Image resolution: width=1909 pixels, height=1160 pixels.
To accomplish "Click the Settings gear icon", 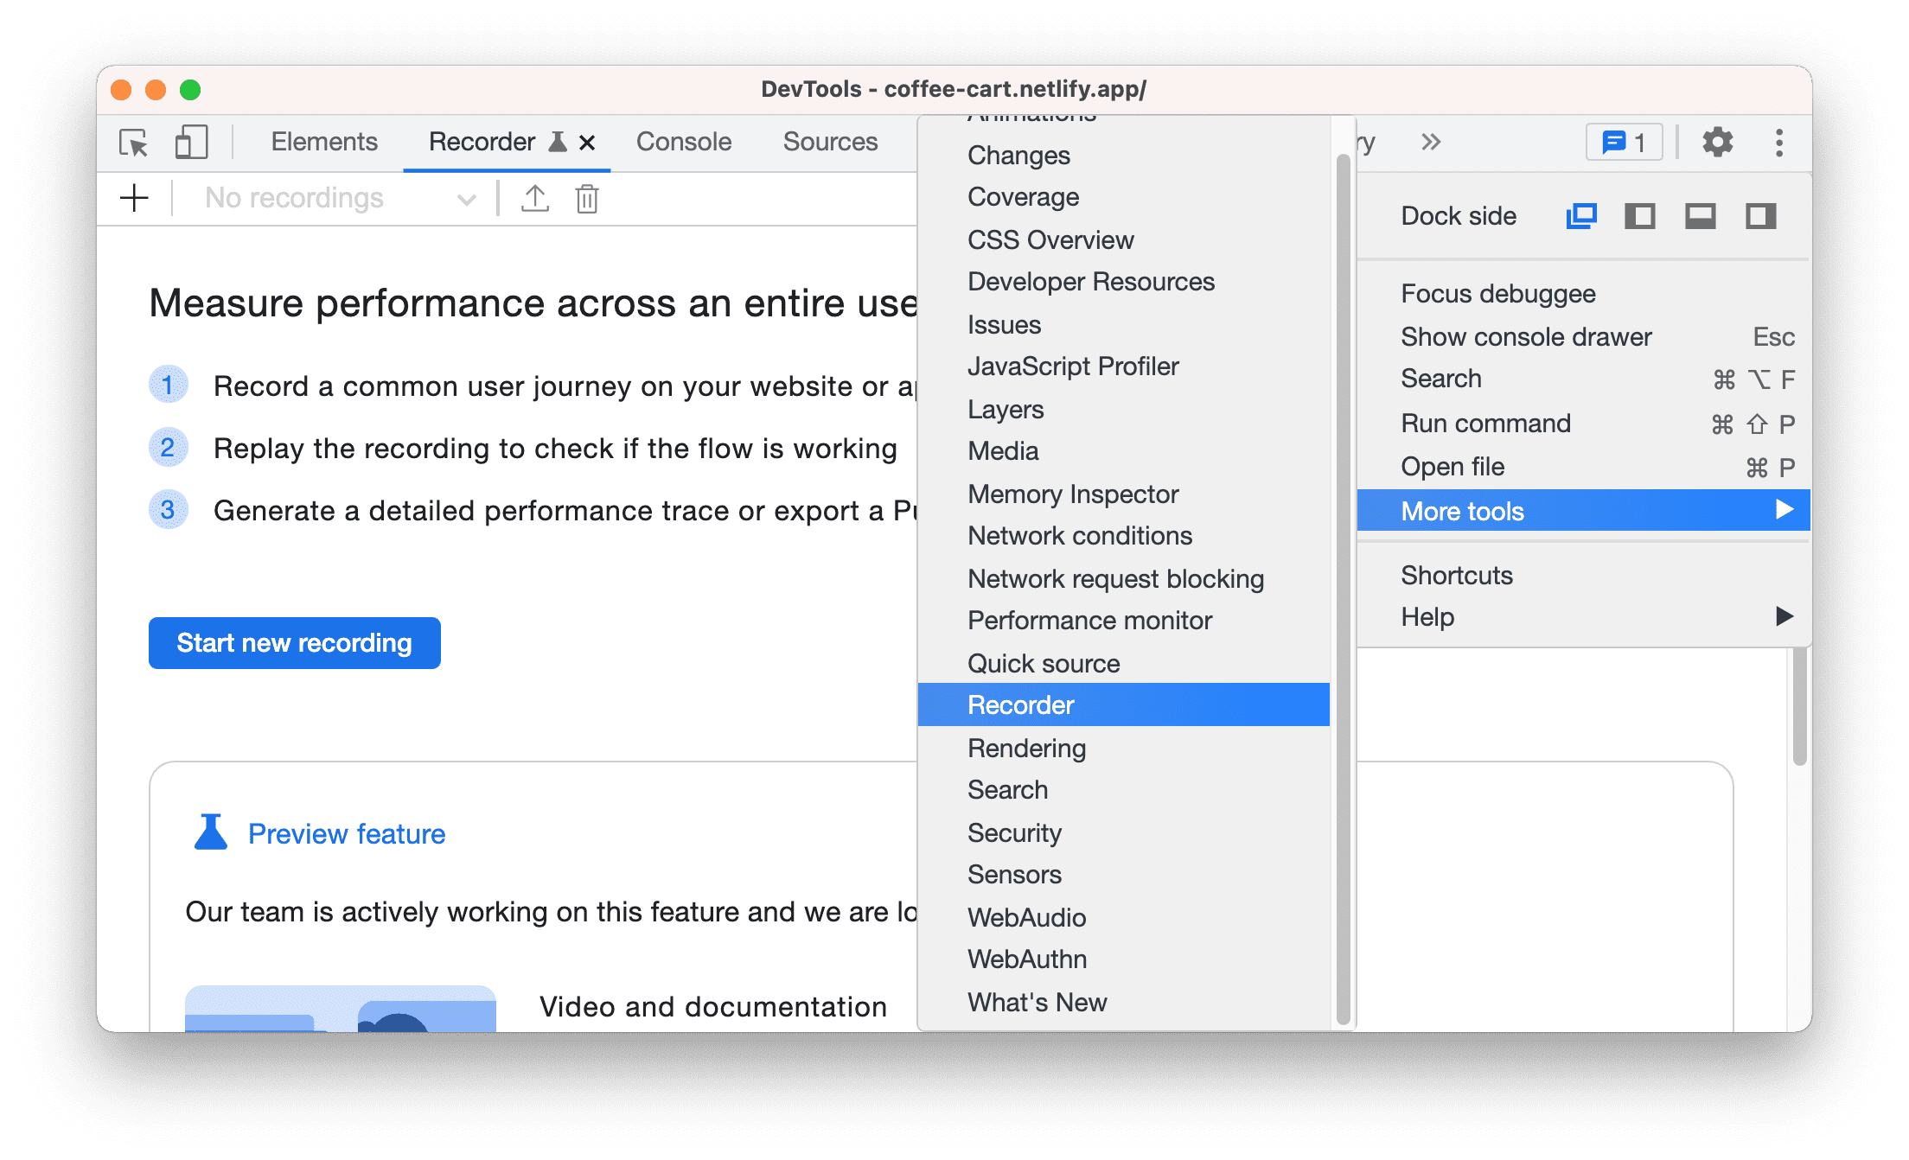I will pos(1714,143).
